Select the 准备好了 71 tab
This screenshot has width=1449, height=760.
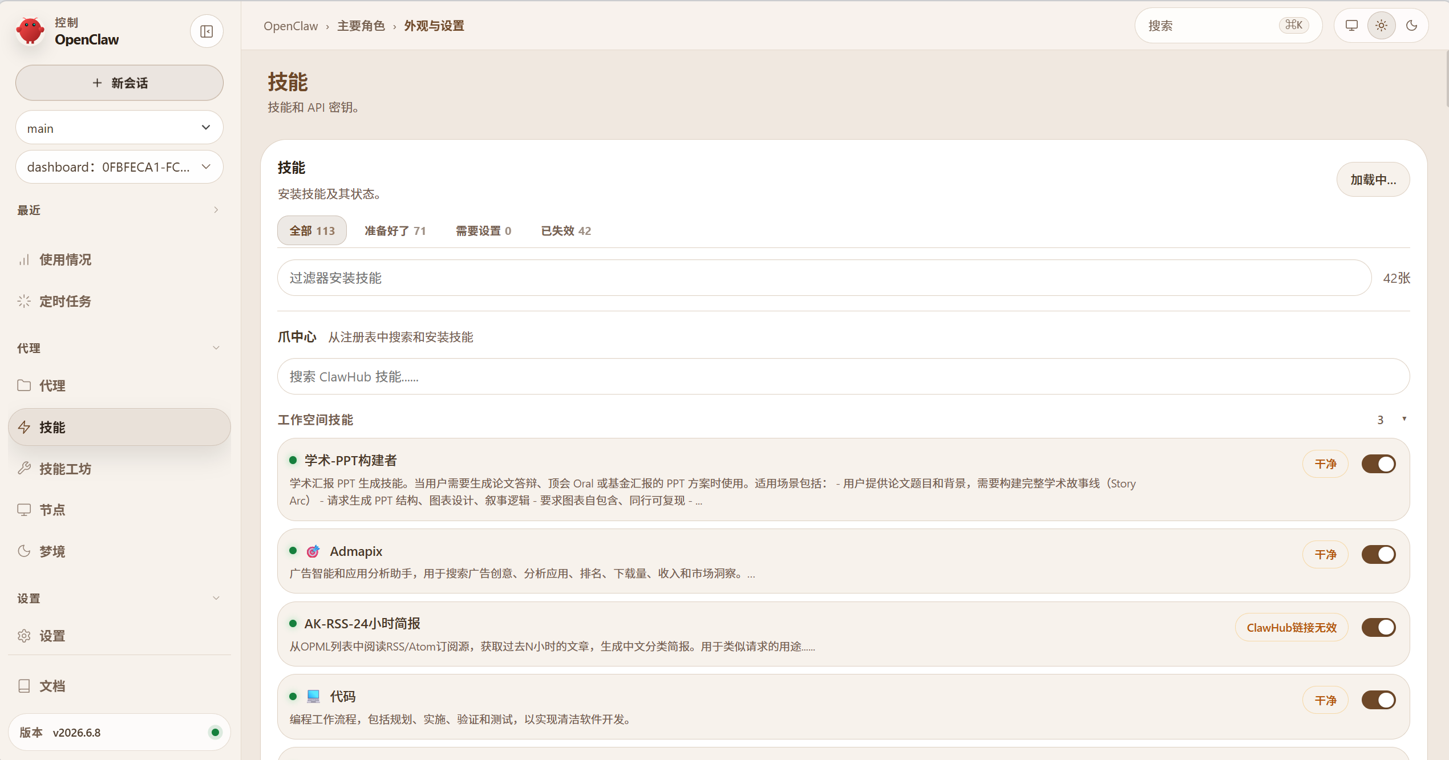click(395, 231)
